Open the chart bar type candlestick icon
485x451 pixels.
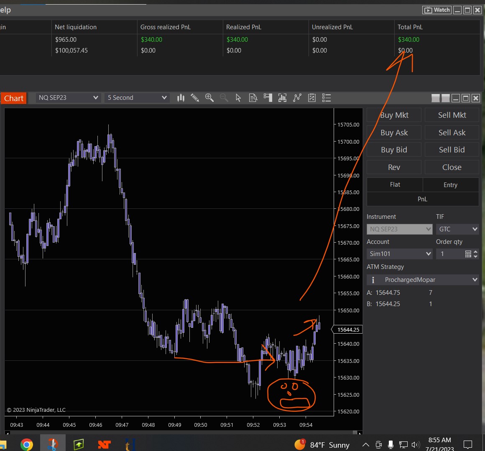(181, 98)
